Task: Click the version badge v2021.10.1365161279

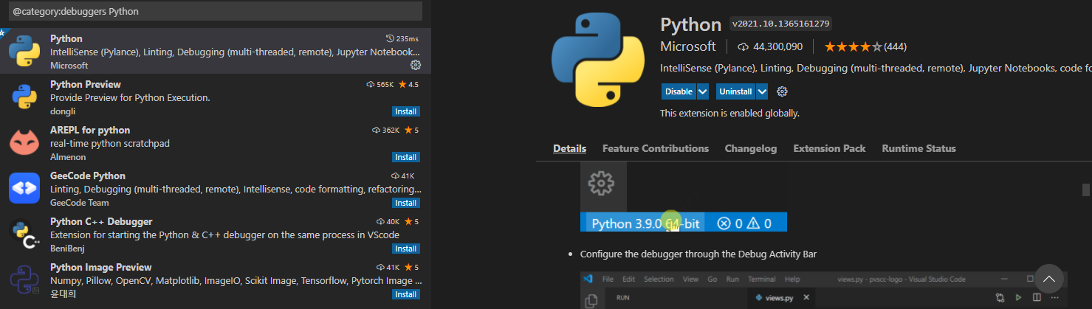Action: pyautogui.click(x=780, y=24)
